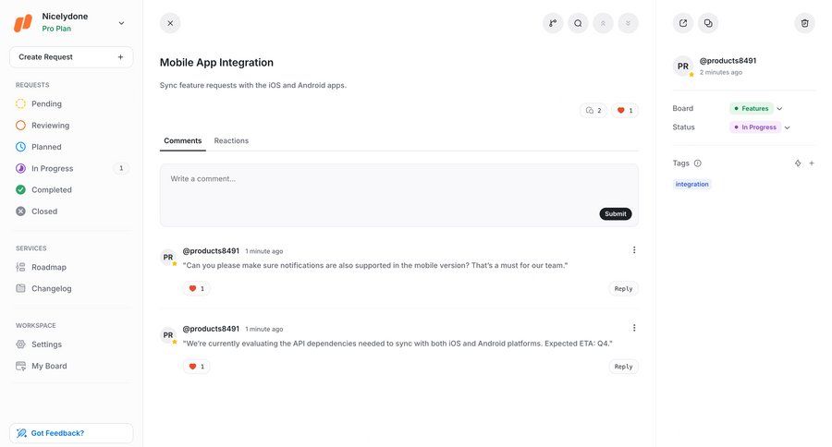Expand the Nicelydone workspace switcher
Image resolution: width=832 pixels, height=447 pixels.
[121, 23]
